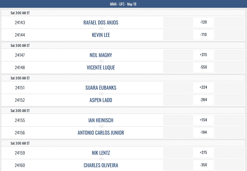The height and width of the screenshot is (171, 247).
Task: Click the vs icon between Magny and Luque
Action: tap(101, 61)
